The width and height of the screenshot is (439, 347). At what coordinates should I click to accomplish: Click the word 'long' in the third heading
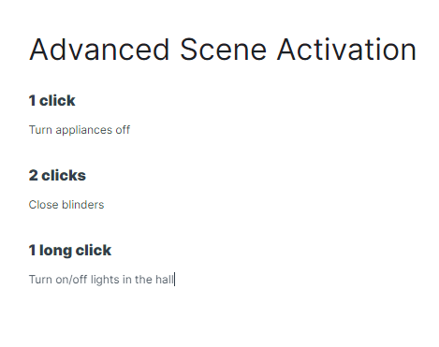(55, 252)
